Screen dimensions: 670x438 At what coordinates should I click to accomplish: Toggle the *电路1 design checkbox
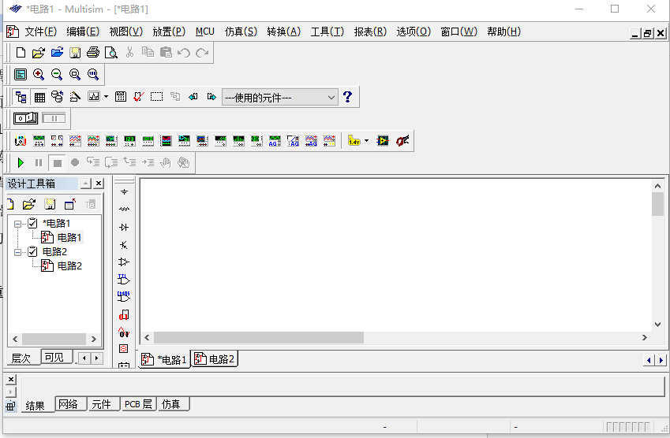pyautogui.click(x=32, y=223)
